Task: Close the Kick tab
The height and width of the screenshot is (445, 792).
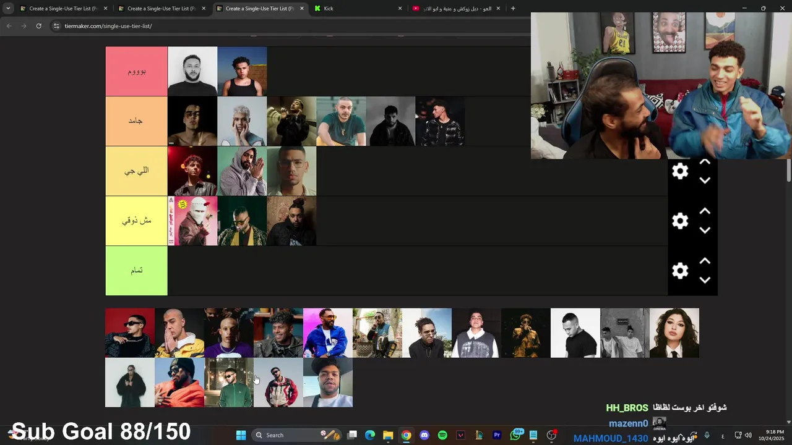Action: 400,9
